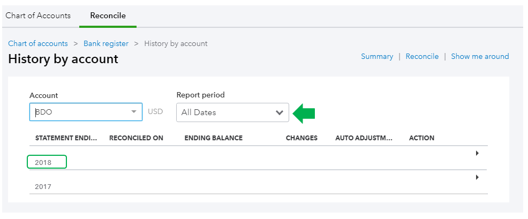Image resolution: width=528 pixels, height=219 pixels.
Task: Start the Show me around tour
Action: 480,56
